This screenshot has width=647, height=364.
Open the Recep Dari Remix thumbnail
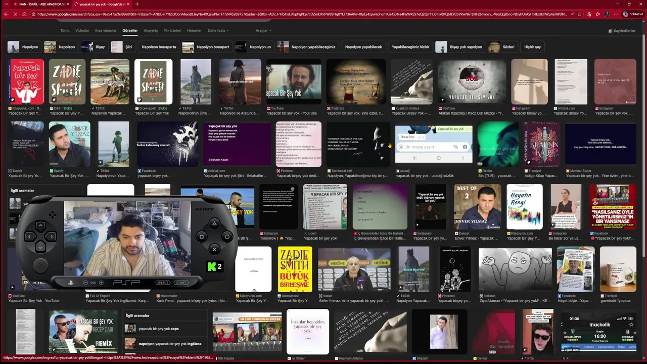(x=83, y=332)
